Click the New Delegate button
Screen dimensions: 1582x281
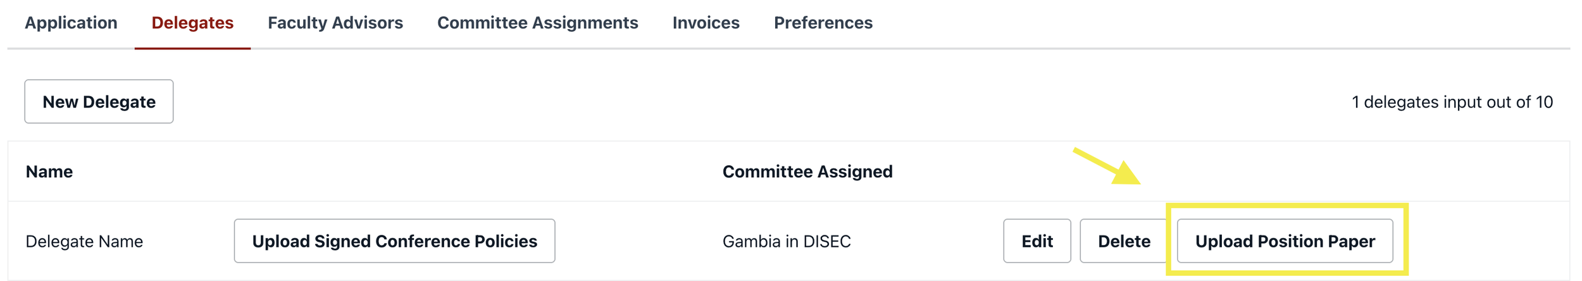99,102
